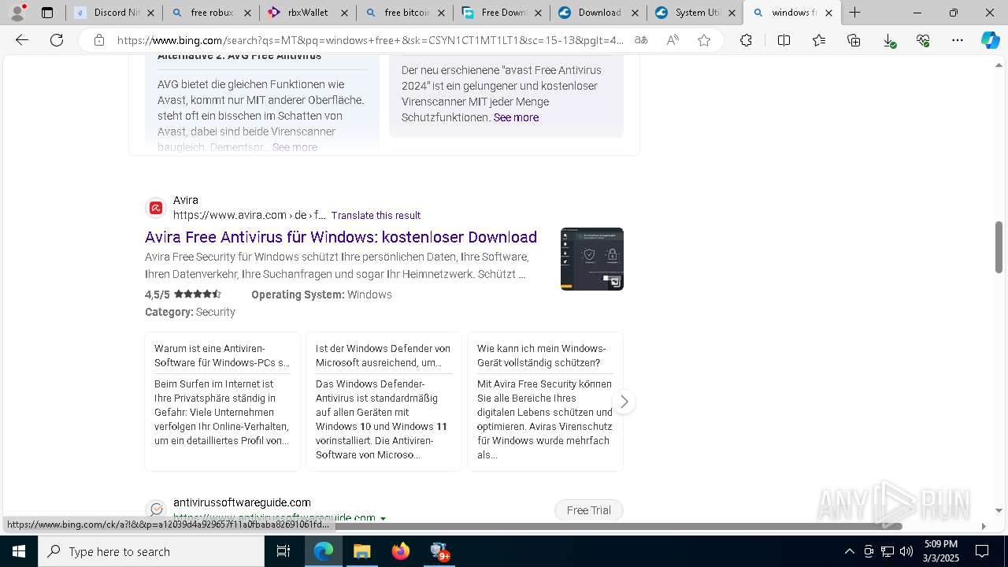This screenshot has width=1008, height=567.
Task: Open Warum ist eine Antiviren-Software card
Action: pos(222,402)
